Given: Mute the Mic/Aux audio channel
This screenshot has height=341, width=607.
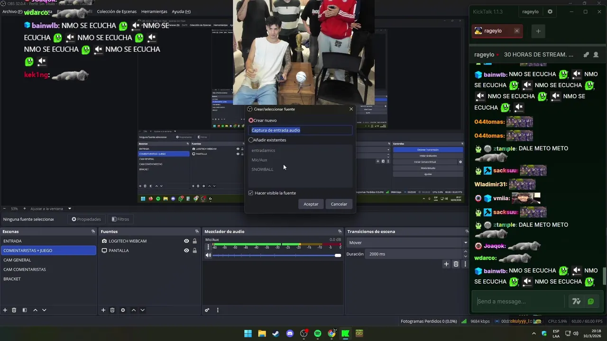Looking at the screenshot, I should pyautogui.click(x=208, y=255).
